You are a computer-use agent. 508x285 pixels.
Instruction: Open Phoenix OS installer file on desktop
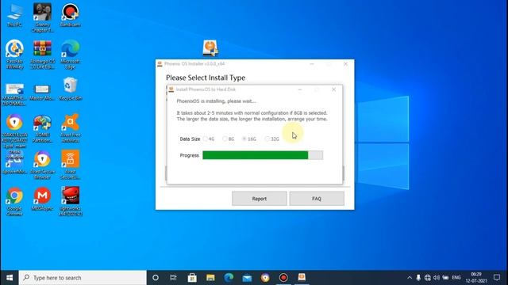pyautogui.click(x=210, y=47)
